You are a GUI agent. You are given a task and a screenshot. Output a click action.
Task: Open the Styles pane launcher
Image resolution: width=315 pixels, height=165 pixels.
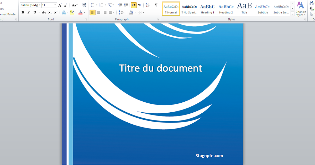click(x=305, y=20)
